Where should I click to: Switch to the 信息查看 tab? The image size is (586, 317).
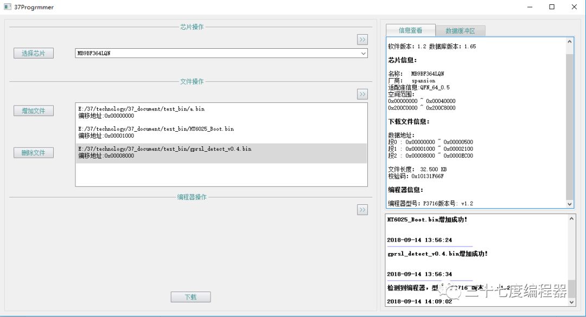coord(410,30)
